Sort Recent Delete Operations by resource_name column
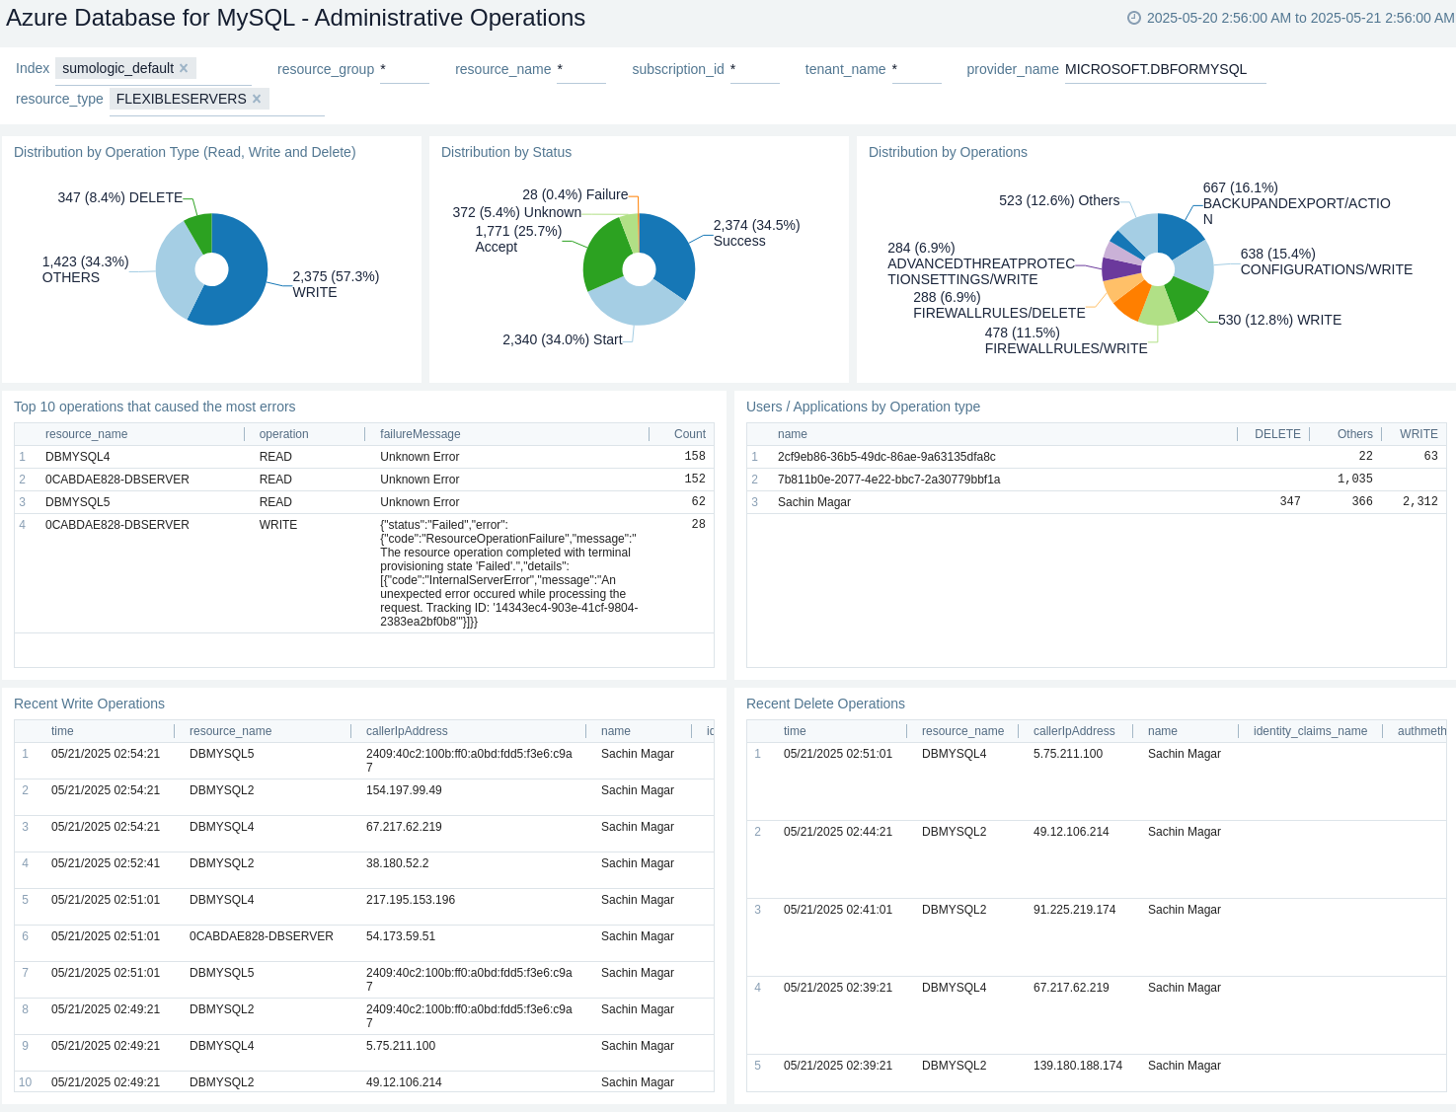The image size is (1456, 1112). tap(962, 731)
